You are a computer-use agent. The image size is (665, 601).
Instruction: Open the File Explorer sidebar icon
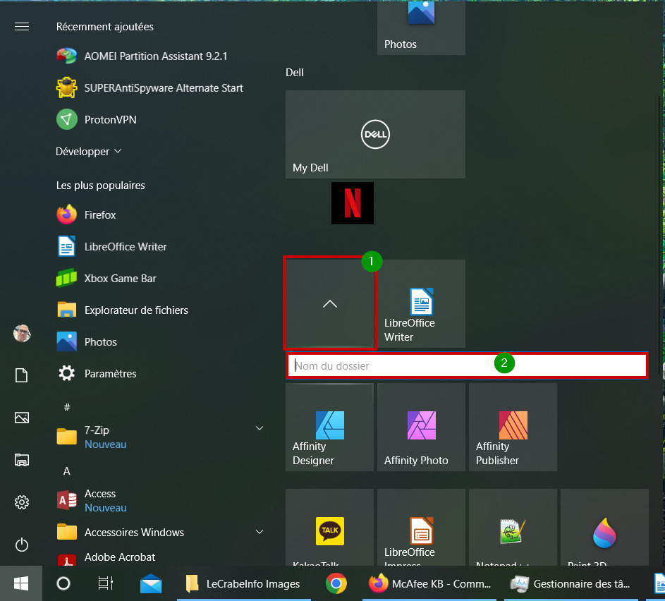click(22, 460)
